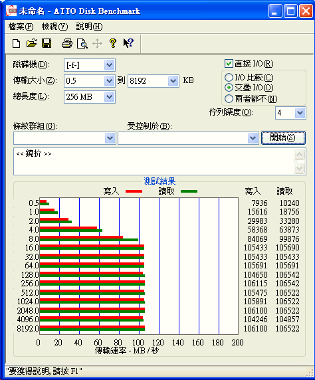Save results with the floppy disk icon

point(47,44)
